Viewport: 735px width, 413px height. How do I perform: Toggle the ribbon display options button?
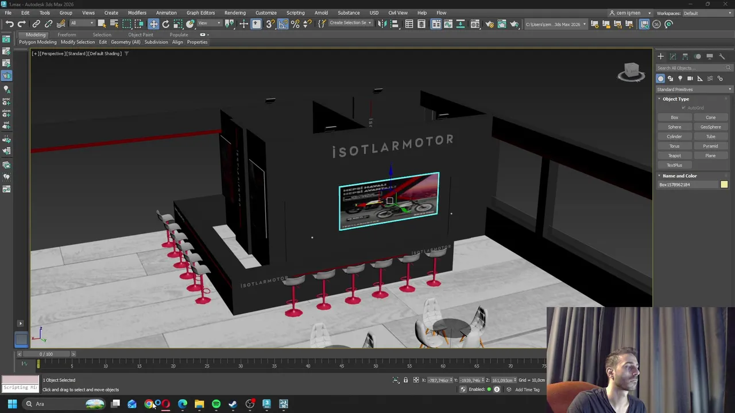[x=204, y=34]
